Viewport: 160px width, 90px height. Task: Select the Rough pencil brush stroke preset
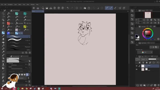coord(18,46)
